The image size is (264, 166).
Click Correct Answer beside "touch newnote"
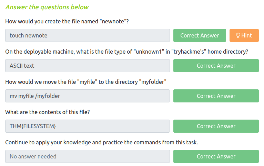pos(200,35)
